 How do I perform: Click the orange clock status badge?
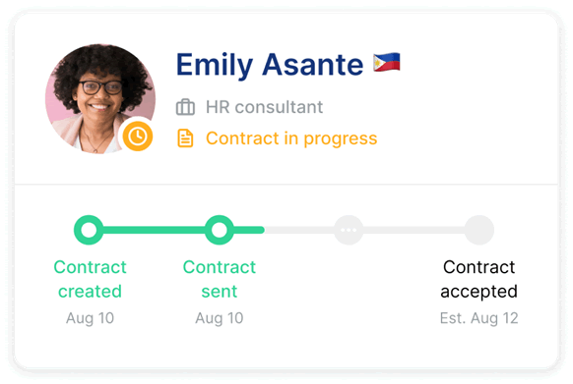[x=138, y=137]
